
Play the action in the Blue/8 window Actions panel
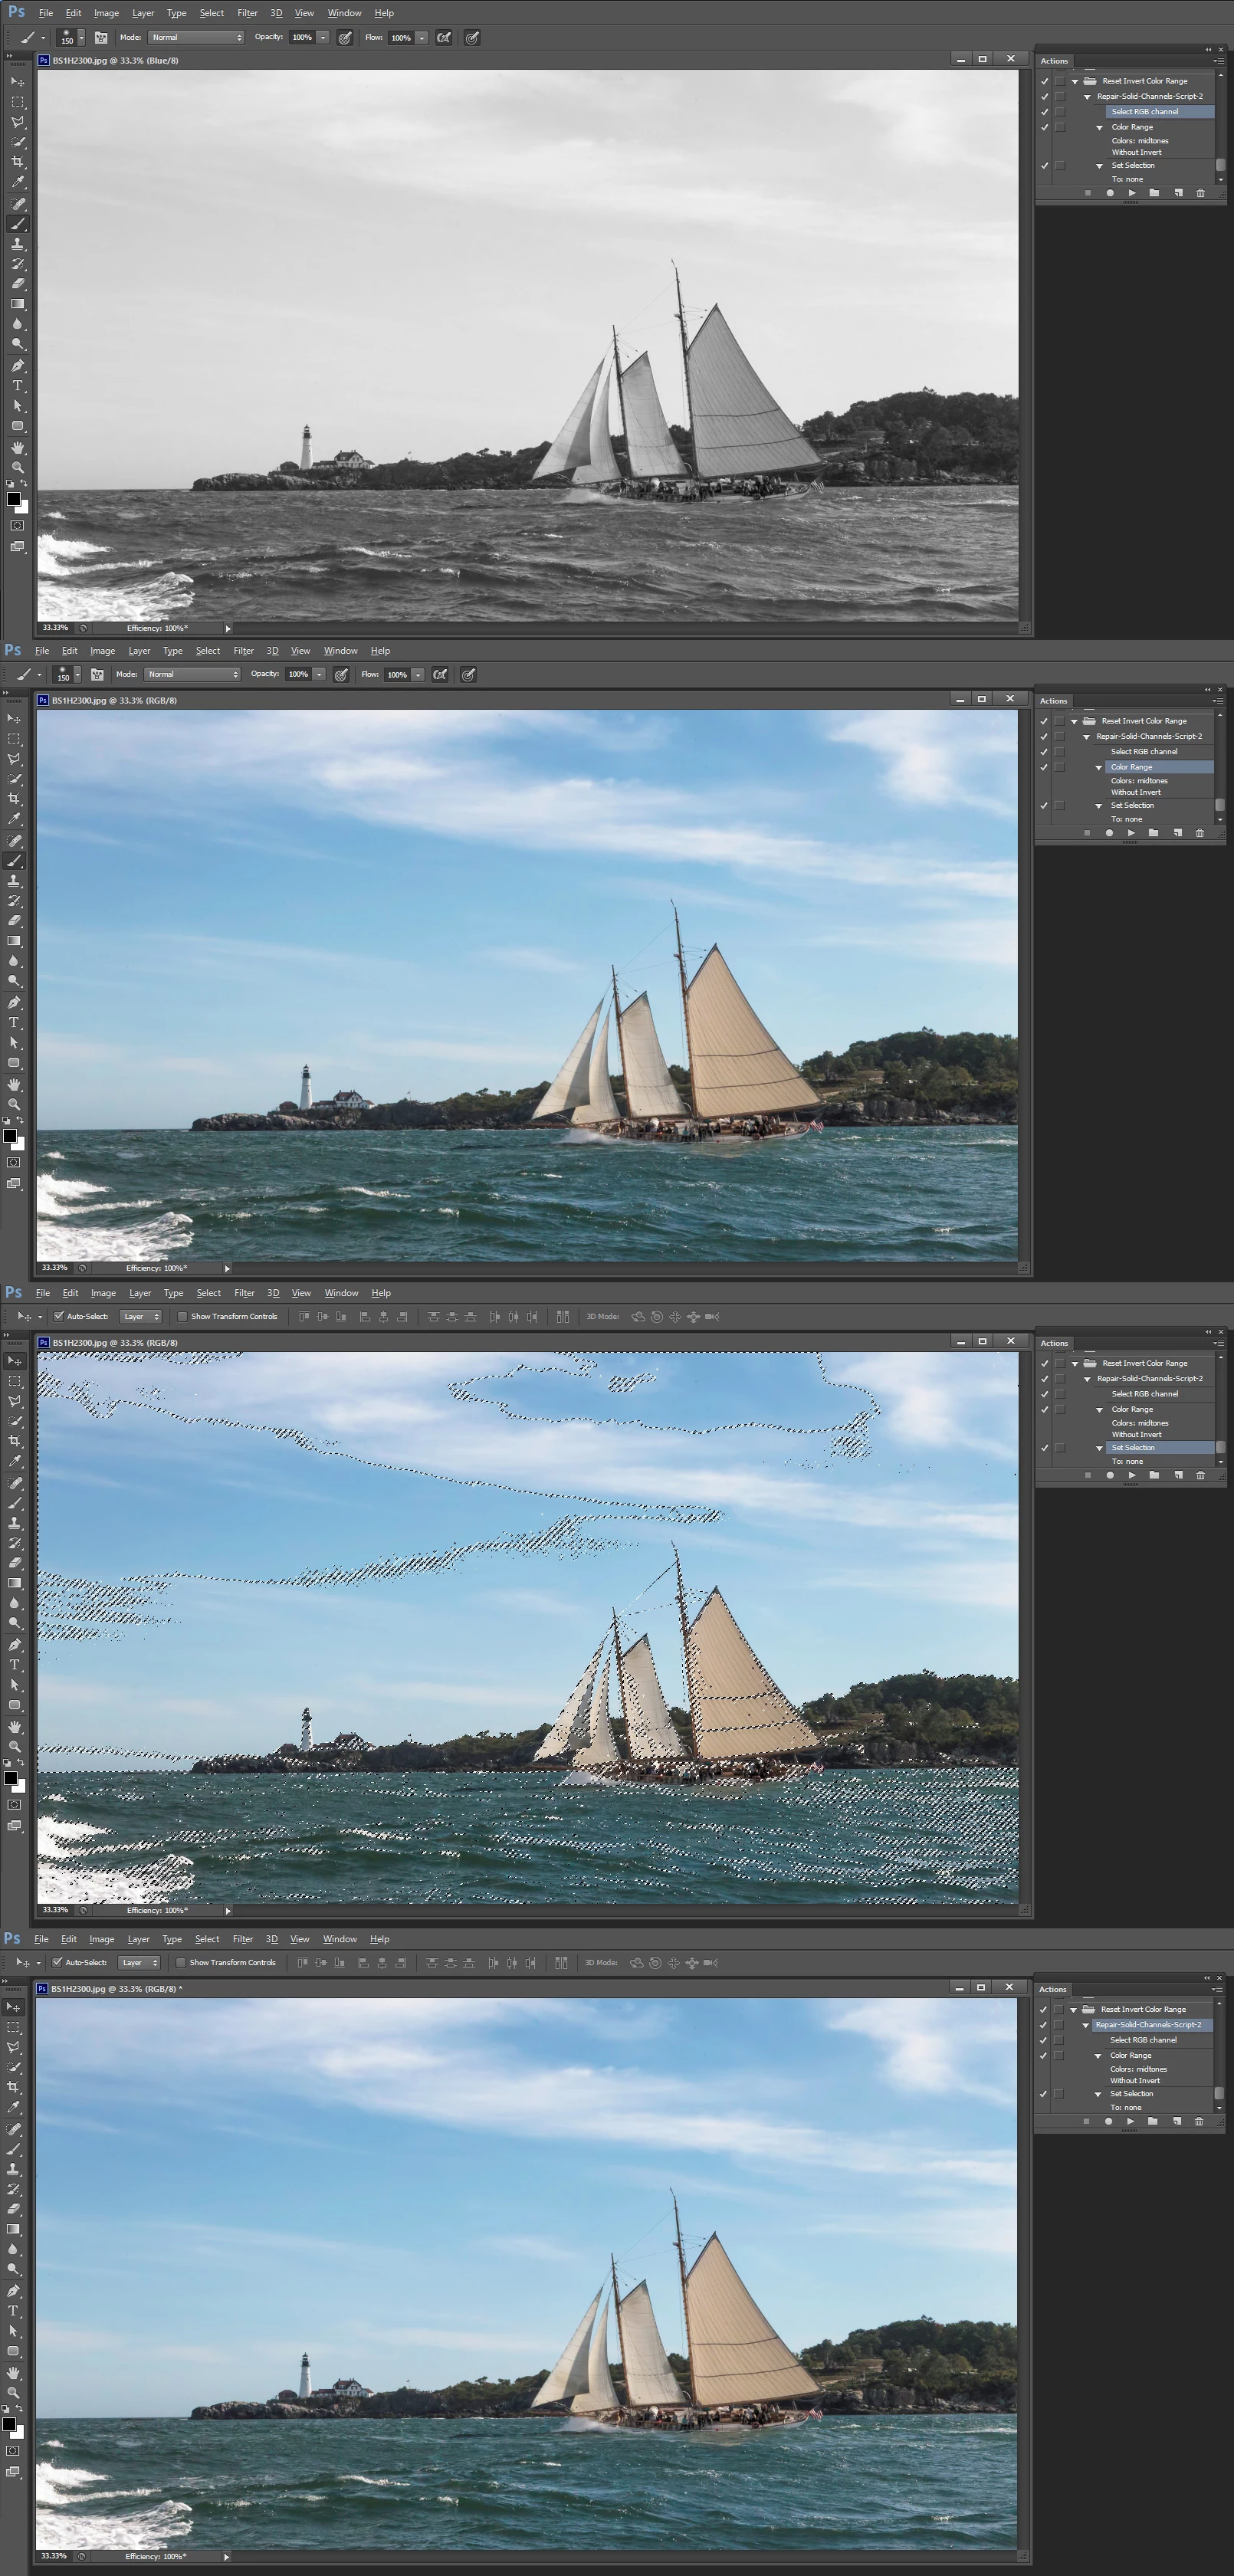(1132, 192)
